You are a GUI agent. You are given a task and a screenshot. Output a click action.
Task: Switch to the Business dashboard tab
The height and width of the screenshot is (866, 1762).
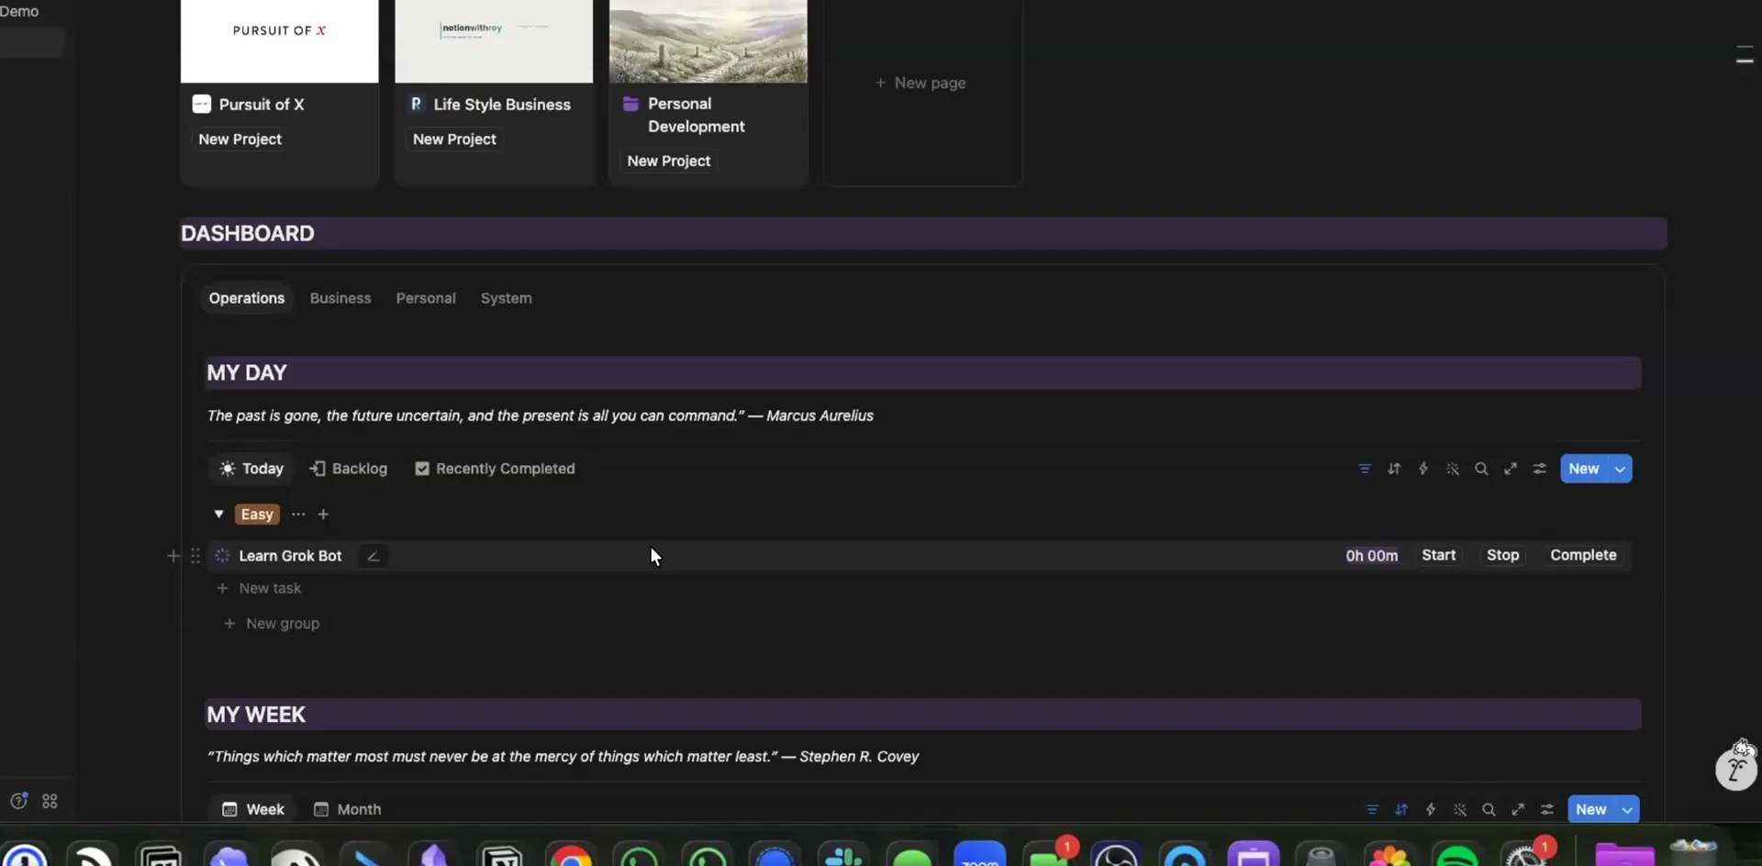(340, 298)
